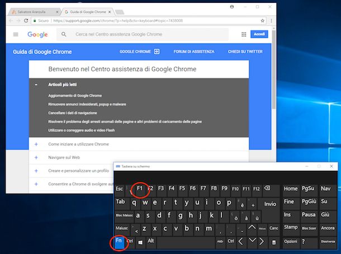341x254 pixels.
Task: Open the Aggiornamento di Google Chrome article
Action: (x=75, y=95)
